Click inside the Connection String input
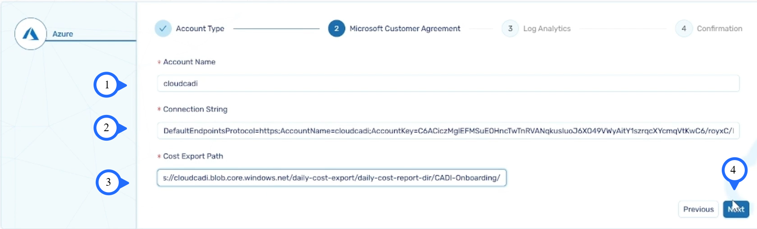The width and height of the screenshot is (757, 229). tap(447, 131)
